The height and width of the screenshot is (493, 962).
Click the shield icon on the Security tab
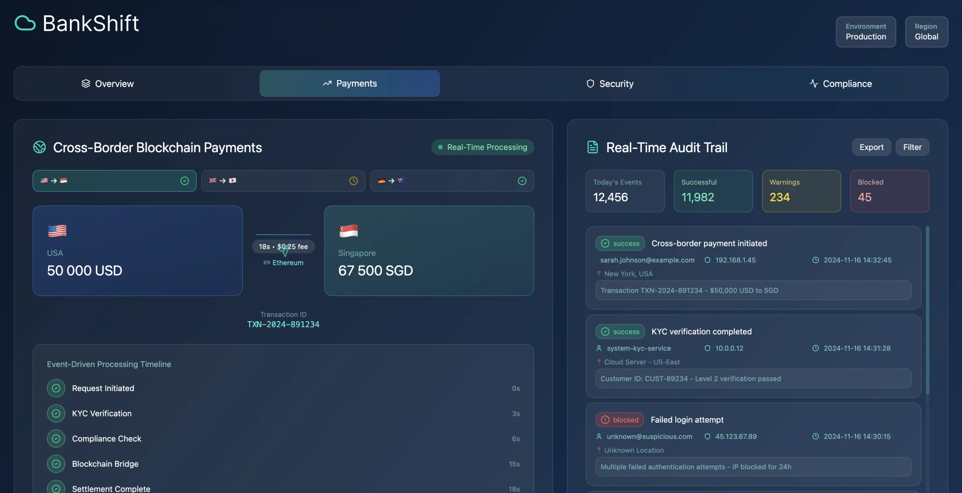click(x=589, y=83)
